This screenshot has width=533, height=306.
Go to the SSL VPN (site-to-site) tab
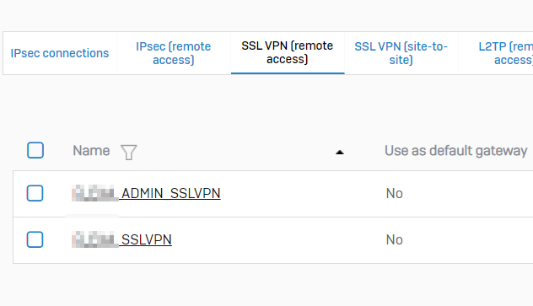[401, 53]
